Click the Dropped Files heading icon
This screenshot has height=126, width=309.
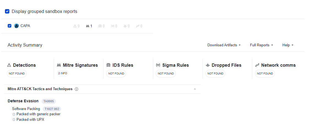(208, 65)
